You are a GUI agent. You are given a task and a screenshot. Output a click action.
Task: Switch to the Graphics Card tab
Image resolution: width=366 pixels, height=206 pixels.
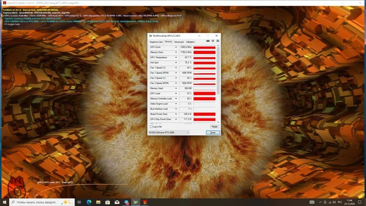pyautogui.click(x=156, y=42)
